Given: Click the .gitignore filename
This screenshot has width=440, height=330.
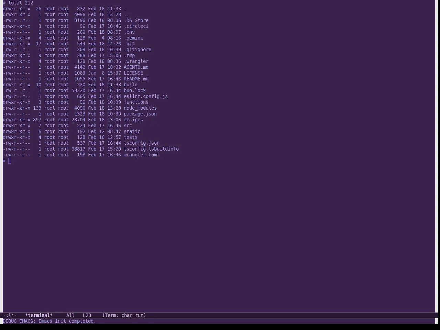Looking at the screenshot, I should 137,49.
